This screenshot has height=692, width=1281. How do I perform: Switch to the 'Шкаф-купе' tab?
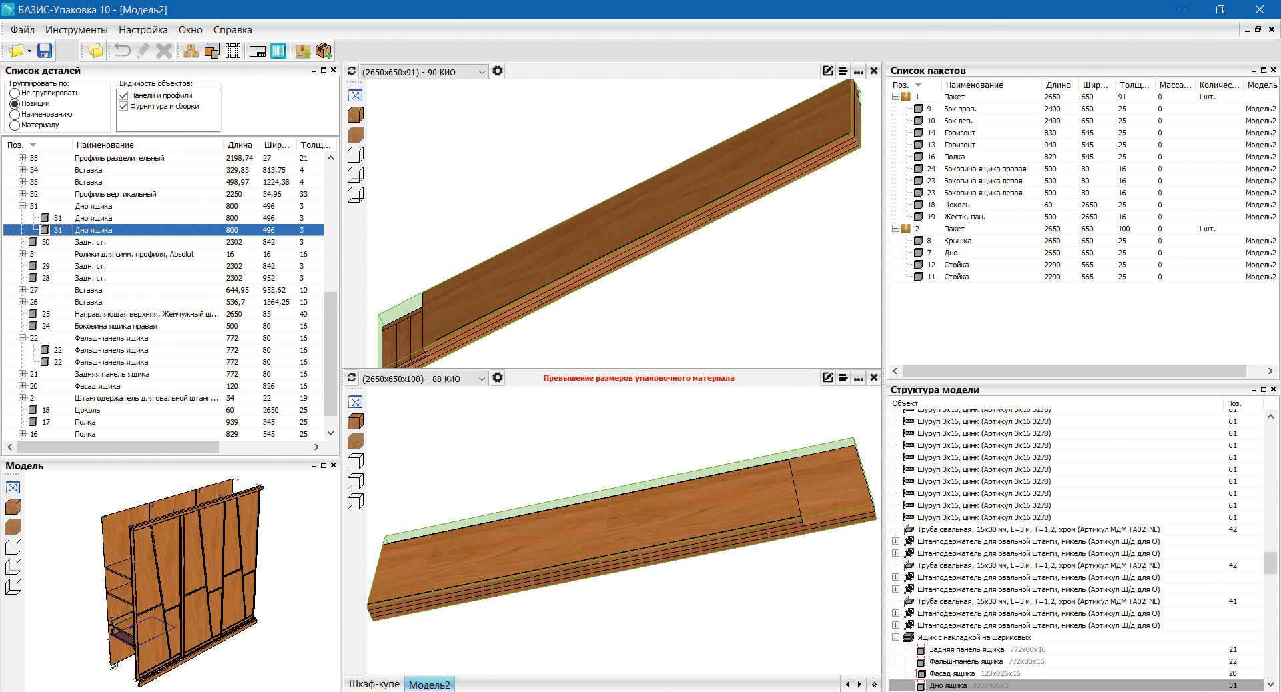tap(374, 684)
